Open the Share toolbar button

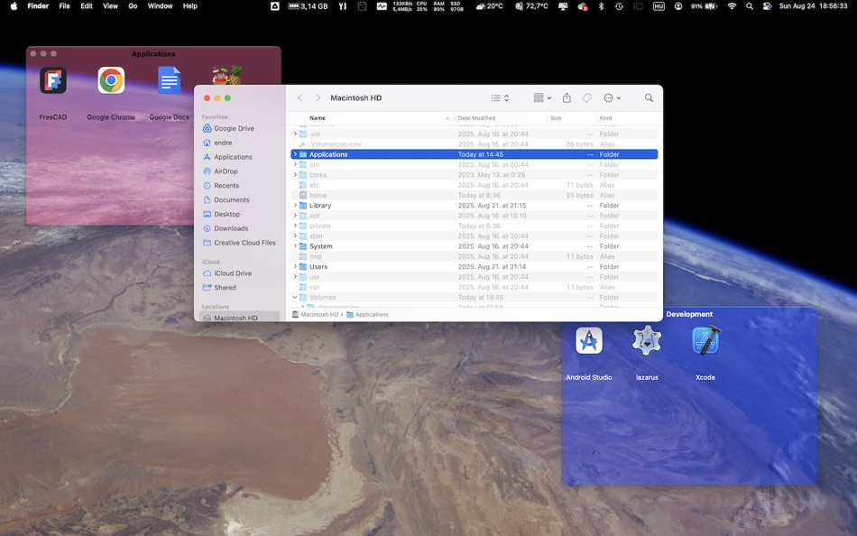567,97
